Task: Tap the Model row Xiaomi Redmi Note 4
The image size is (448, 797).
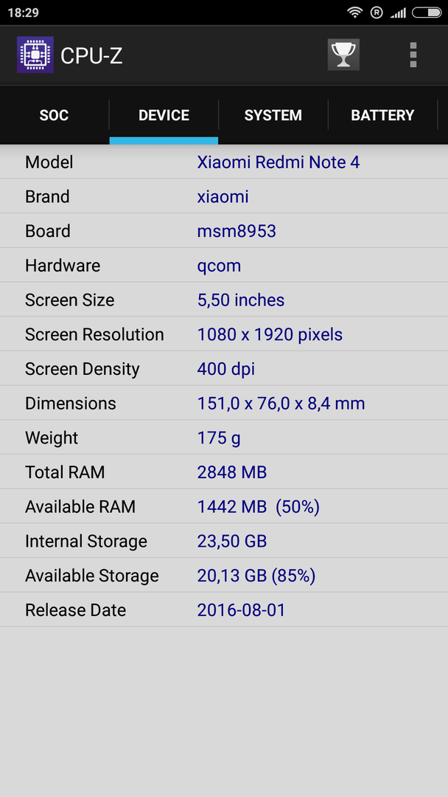Action: 224,162
